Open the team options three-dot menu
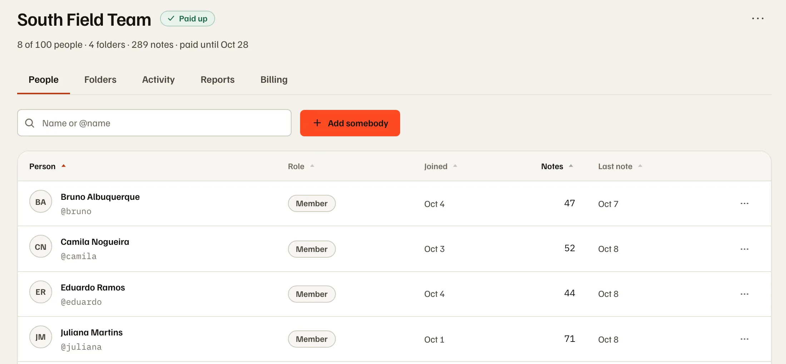Screen dimensions: 786x364 [757, 19]
